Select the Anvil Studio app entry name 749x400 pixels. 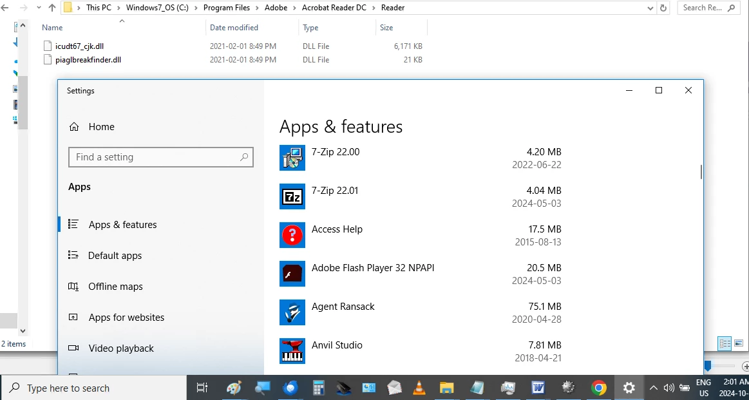coord(337,345)
